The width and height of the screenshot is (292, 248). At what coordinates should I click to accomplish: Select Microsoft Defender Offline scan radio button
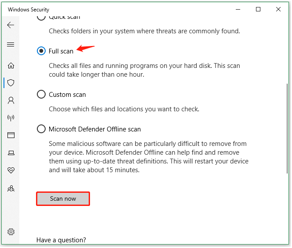[41, 129]
